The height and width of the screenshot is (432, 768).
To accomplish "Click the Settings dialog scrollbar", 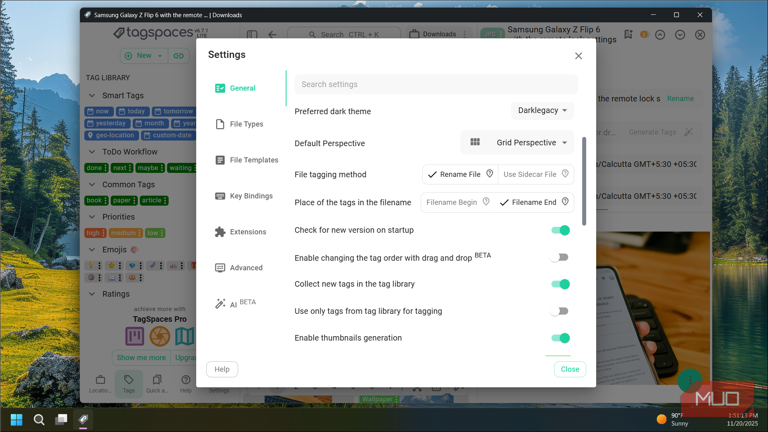I will click(x=584, y=182).
